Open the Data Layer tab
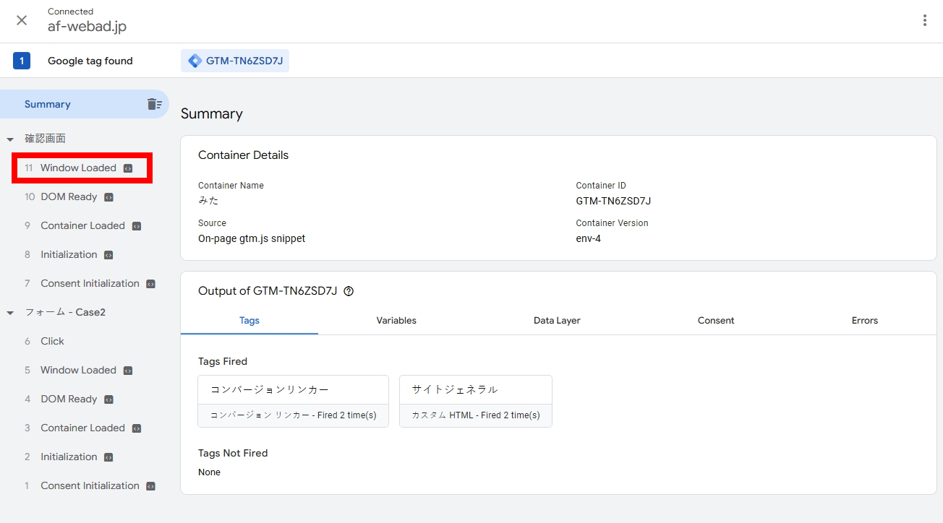Viewport: 943px width, 523px height. 557,320
